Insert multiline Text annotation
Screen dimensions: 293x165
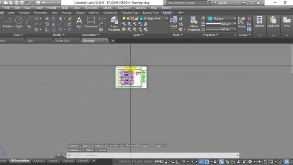point(79,22)
